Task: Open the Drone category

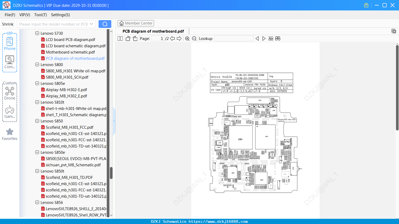Action: [x=10, y=93]
